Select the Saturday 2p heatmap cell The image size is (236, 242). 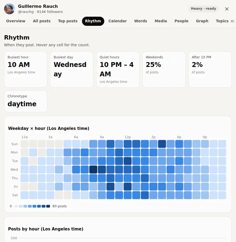[x=145, y=195]
